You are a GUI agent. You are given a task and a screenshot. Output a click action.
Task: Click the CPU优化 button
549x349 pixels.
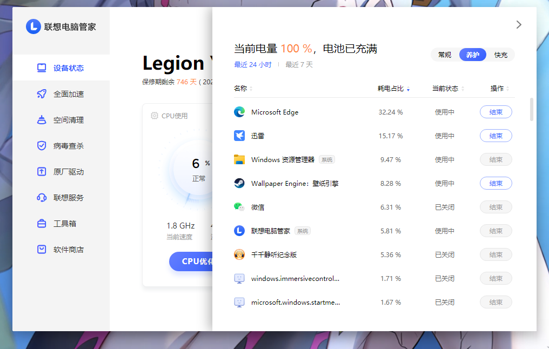click(x=191, y=261)
